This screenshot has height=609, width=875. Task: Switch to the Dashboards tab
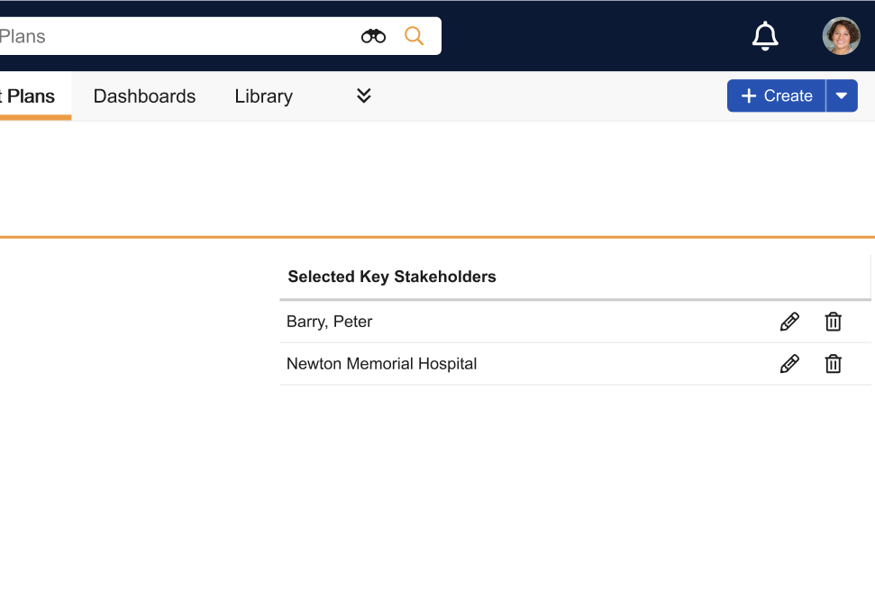pyautogui.click(x=144, y=96)
